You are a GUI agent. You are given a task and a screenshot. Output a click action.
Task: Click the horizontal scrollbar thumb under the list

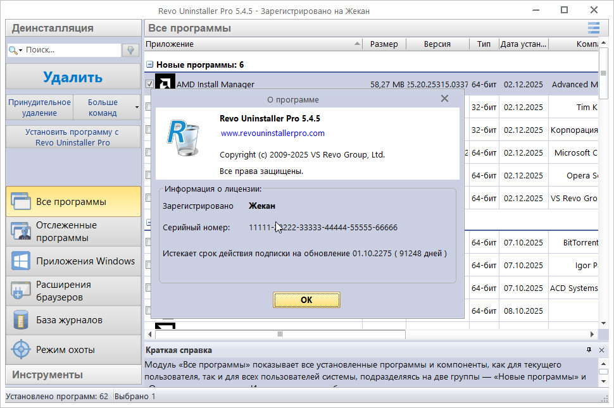[x=280, y=334]
